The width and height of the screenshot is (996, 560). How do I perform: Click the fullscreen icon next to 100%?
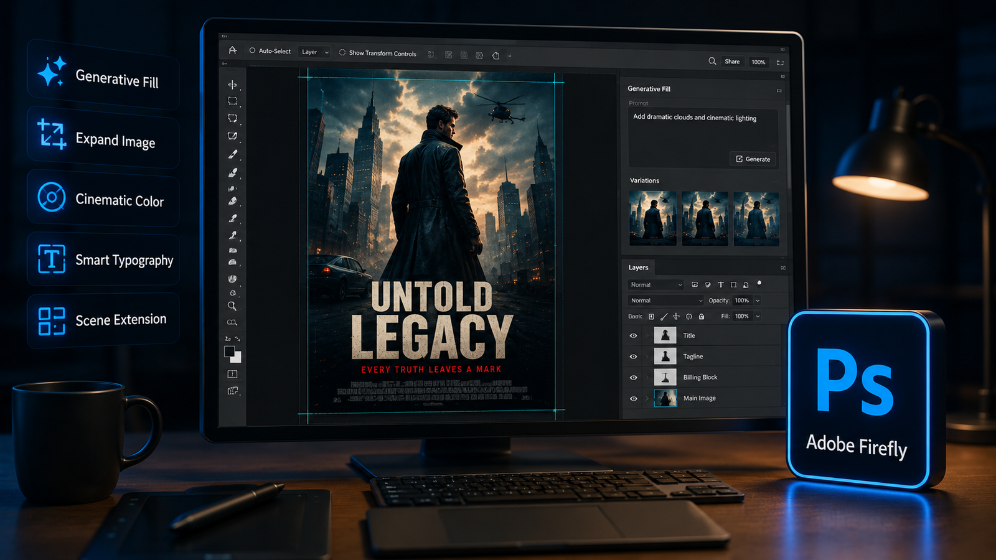coord(780,62)
